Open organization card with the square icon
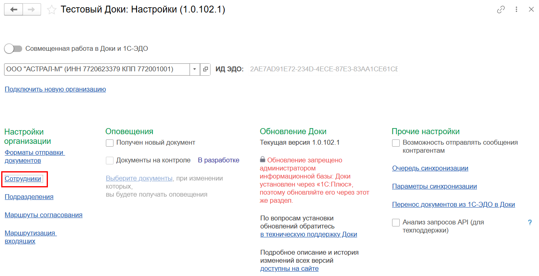The image size is (539, 276). 205,69
